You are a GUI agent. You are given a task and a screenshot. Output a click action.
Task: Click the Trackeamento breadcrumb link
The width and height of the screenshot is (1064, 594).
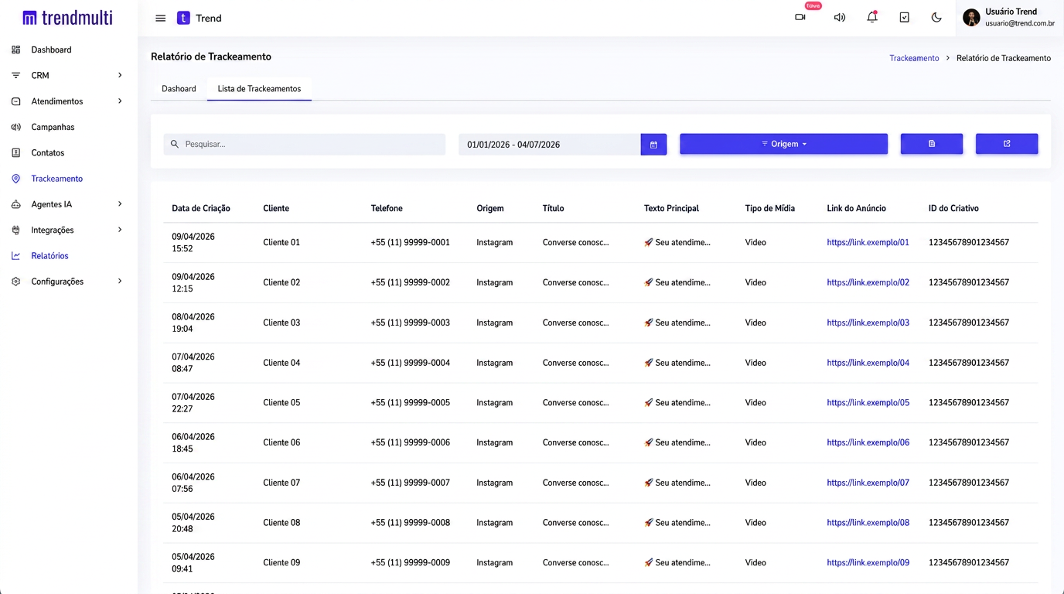pyautogui.click(x=914, y=58)
